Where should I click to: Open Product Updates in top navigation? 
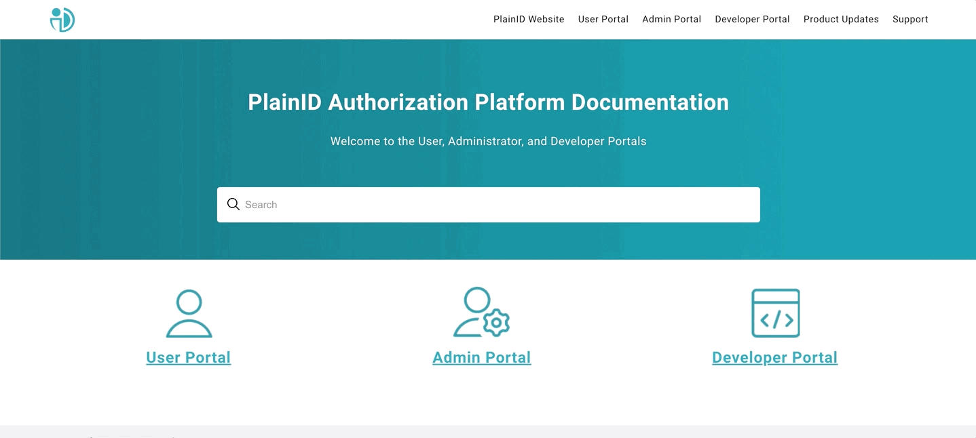[x=841, y=19]
